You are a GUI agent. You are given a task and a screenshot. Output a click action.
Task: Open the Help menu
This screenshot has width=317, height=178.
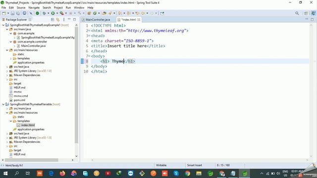(90, 7)
